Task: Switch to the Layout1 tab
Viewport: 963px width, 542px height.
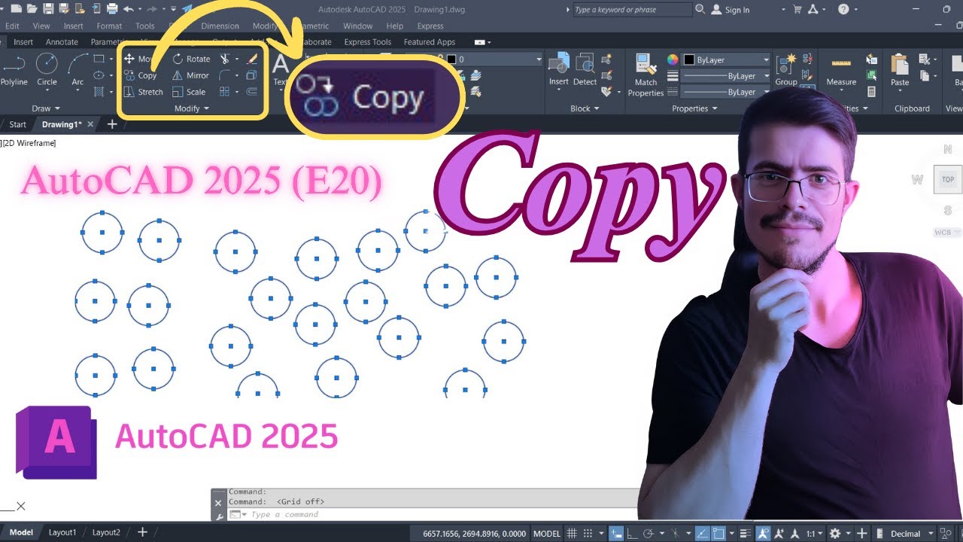Action: [x=62, y=532]
